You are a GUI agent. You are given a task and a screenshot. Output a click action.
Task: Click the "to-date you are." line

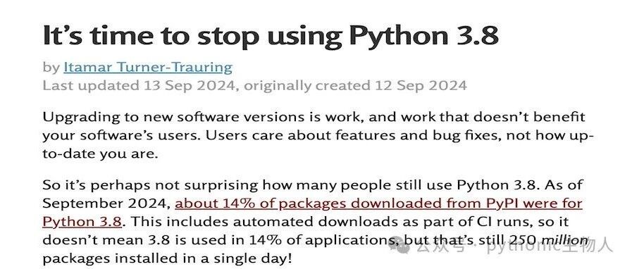pyautogui.click(x=100, y=154)
